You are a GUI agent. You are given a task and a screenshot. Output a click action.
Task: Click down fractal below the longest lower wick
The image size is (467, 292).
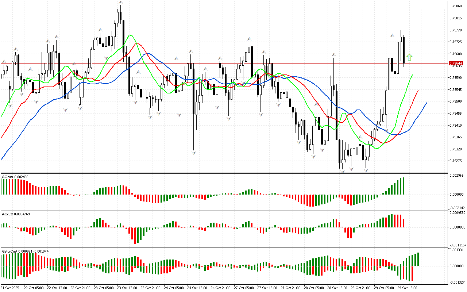[194, 153]
